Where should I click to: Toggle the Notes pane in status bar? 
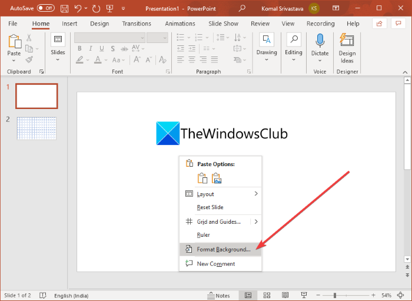point(218,296)
